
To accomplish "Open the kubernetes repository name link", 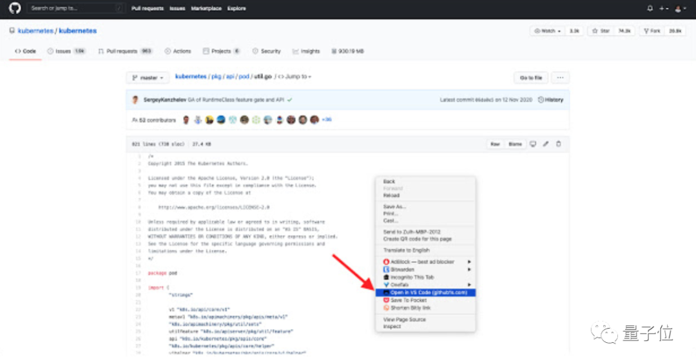I will (78, 31).
